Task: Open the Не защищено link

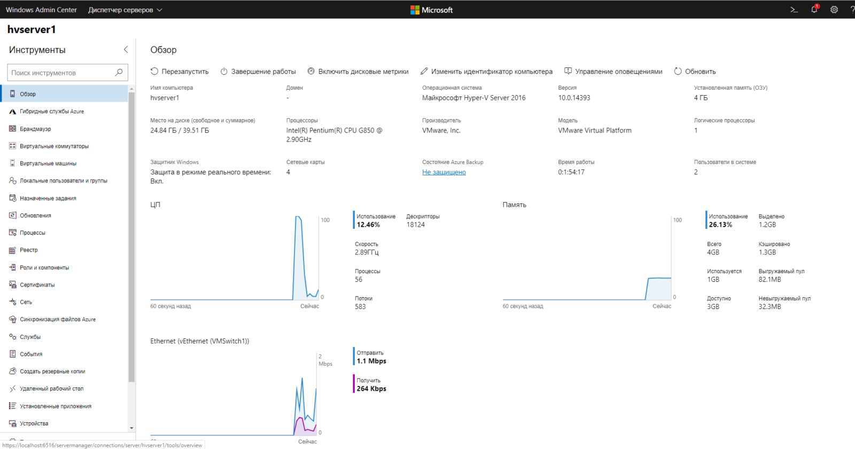Action: pos(444,172)
